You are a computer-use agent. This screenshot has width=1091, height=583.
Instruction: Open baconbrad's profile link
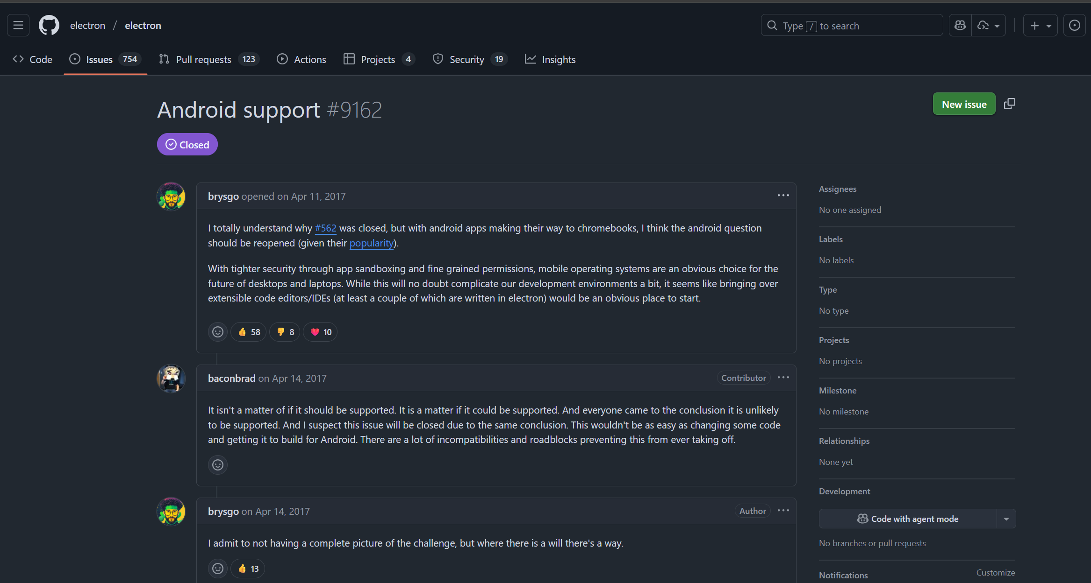232,378
